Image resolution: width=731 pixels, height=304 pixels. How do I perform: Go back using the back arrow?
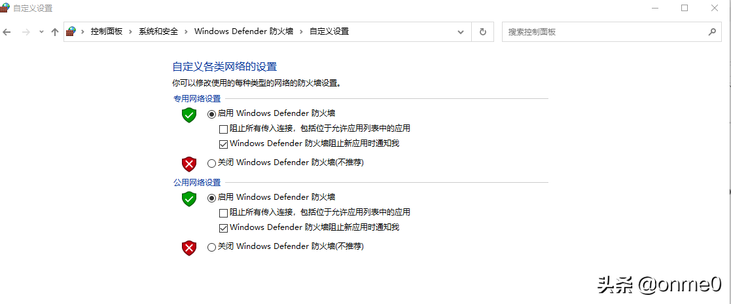(7, 31)
